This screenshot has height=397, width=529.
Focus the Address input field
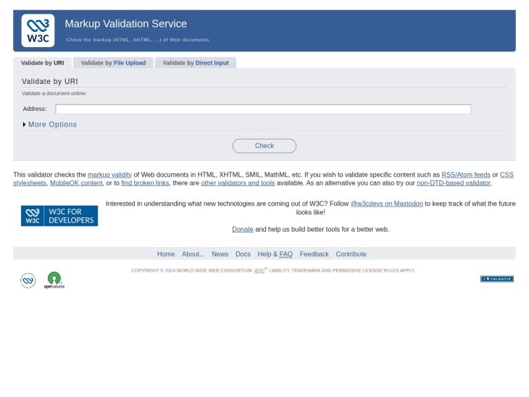(x=263, y=109)
